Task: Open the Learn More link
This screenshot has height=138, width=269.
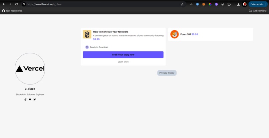Action: pyautogui.click(x=123, y=62)
